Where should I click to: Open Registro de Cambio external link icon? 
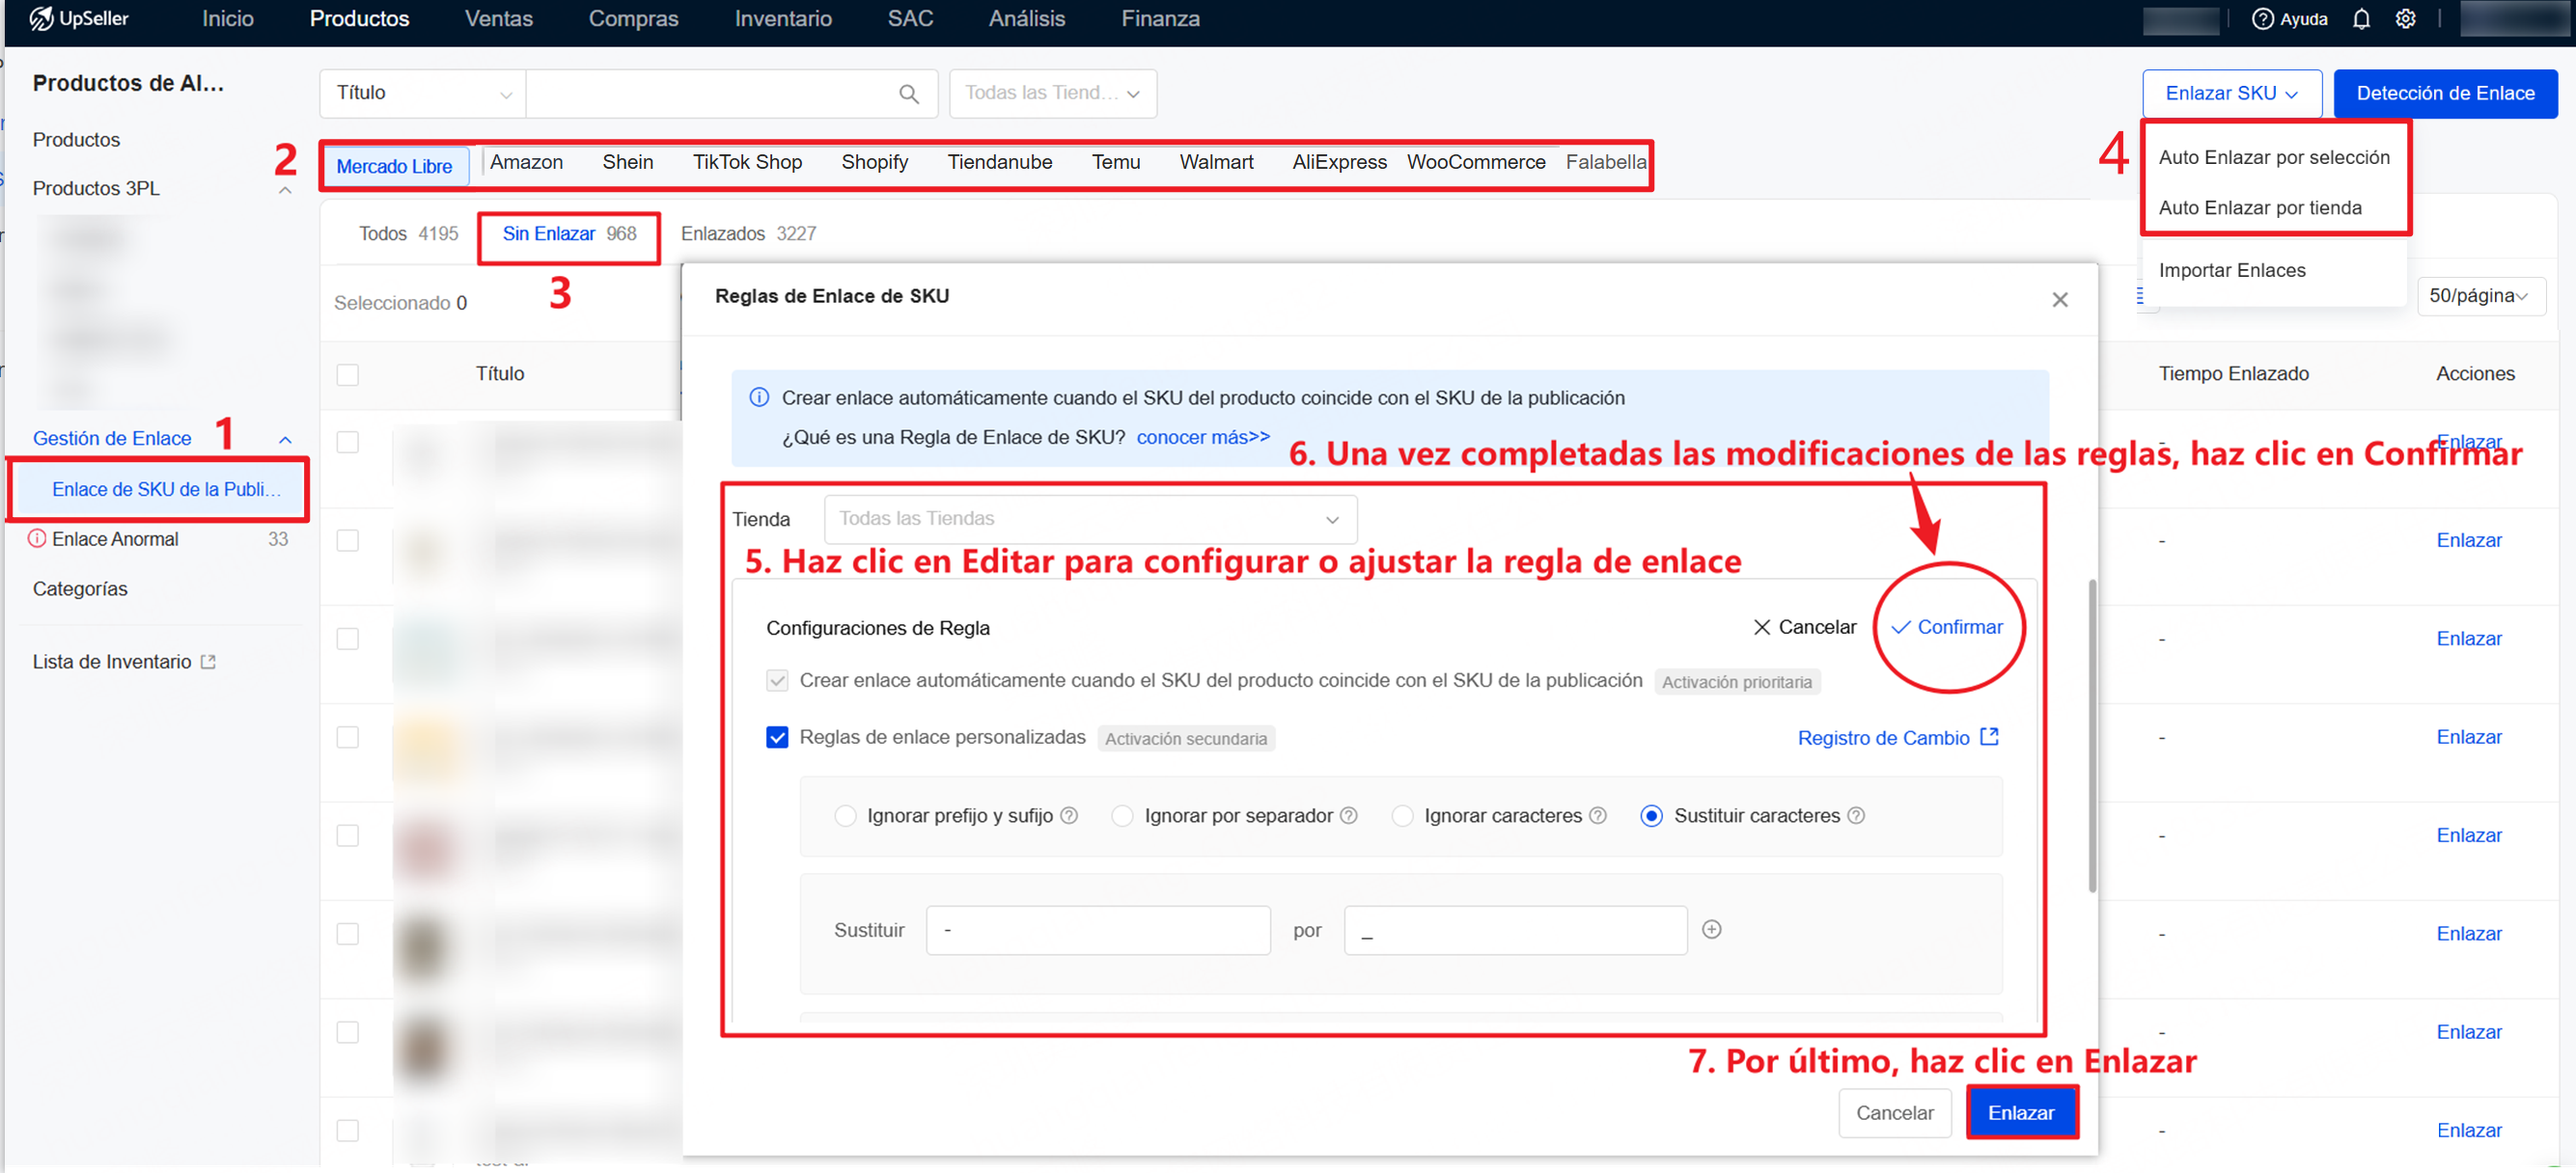pos(1989,736)
